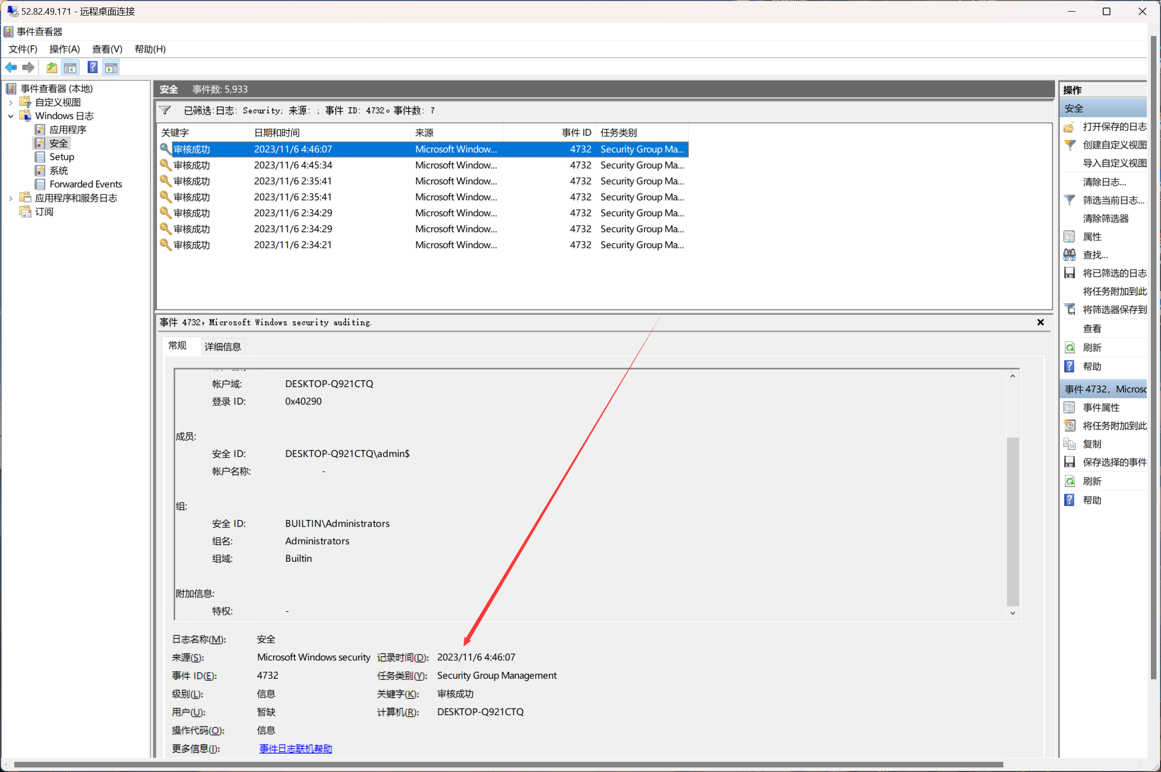This screenshot has width=1161, height=772.
Task: Select the event logged at 2023/11/6 4:45:34
Action: (x=293, y=165)
